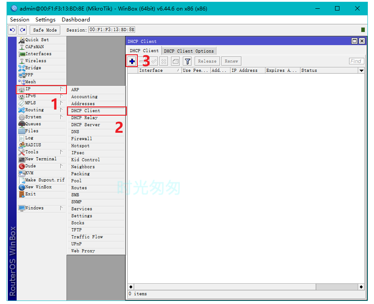Sort by Expires A... column header

click(x=283, y=71)
